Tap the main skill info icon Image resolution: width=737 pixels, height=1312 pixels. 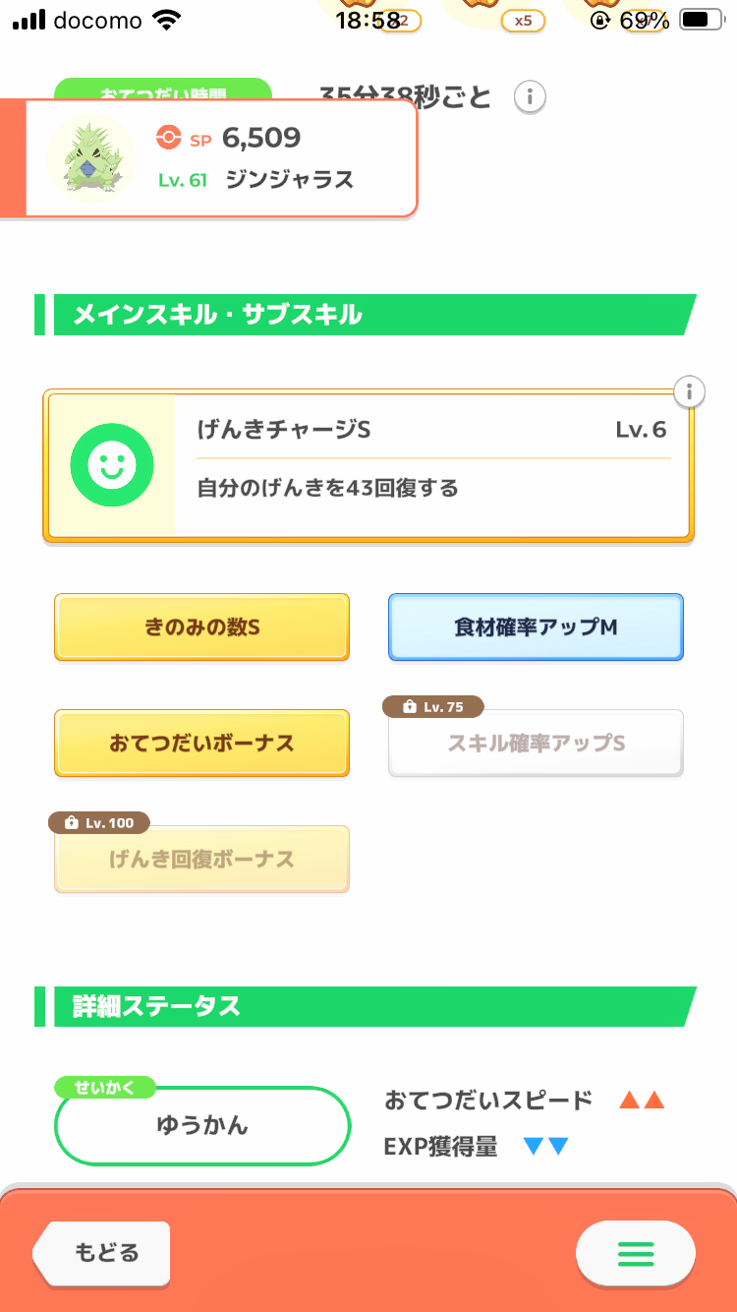[x=690, y=391]
